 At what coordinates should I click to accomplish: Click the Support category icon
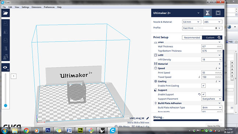pyautogui.click(x=156, y=90)
